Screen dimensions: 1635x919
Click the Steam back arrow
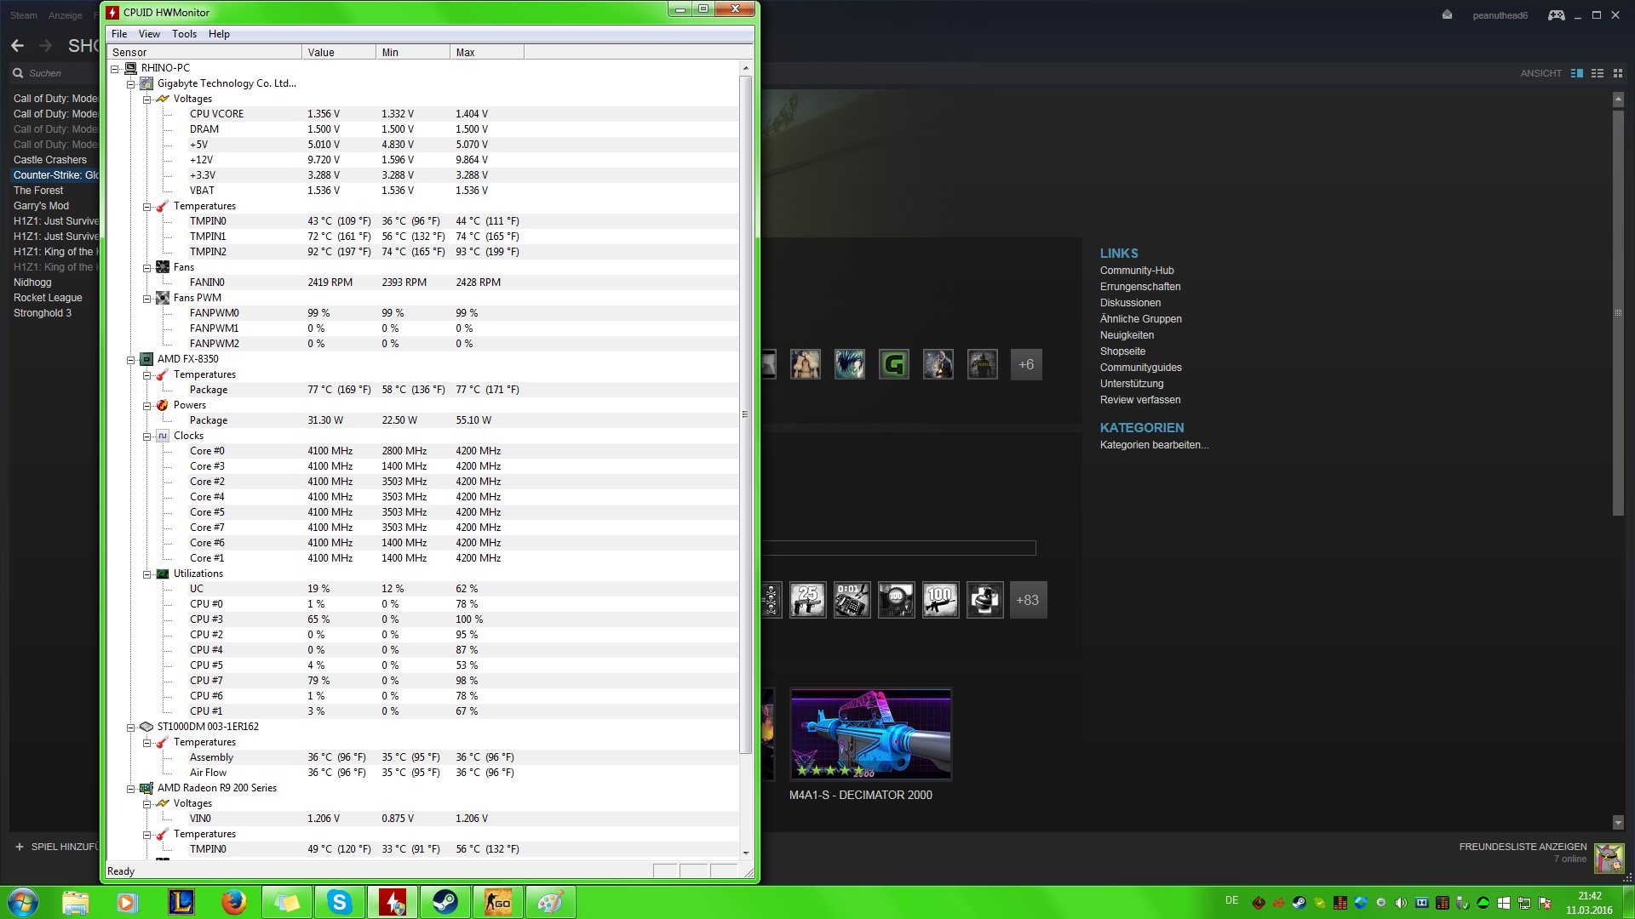pyautogui.click(x=18, y=46)
